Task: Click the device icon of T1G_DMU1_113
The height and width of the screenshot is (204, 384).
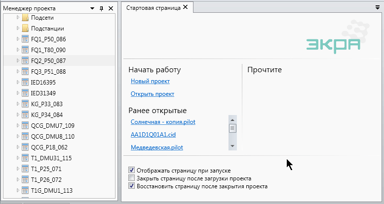Action: [x=25, y=190]
